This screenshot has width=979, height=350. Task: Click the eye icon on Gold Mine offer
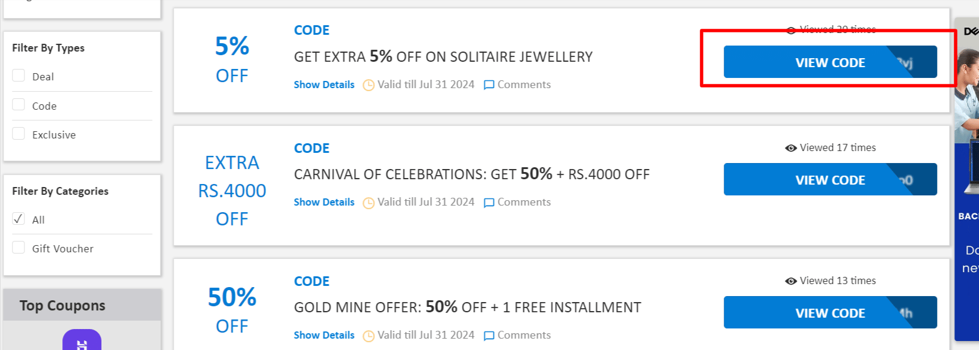coord(791,281)
